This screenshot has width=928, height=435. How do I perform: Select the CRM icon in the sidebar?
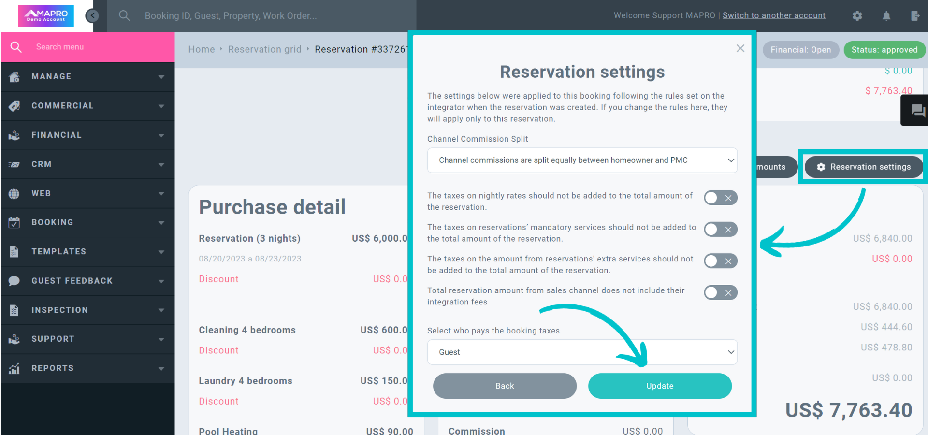click(x=14, y=164)
